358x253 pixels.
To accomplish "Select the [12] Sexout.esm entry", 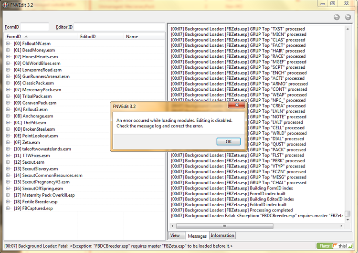I will click(x=29, y=162).
